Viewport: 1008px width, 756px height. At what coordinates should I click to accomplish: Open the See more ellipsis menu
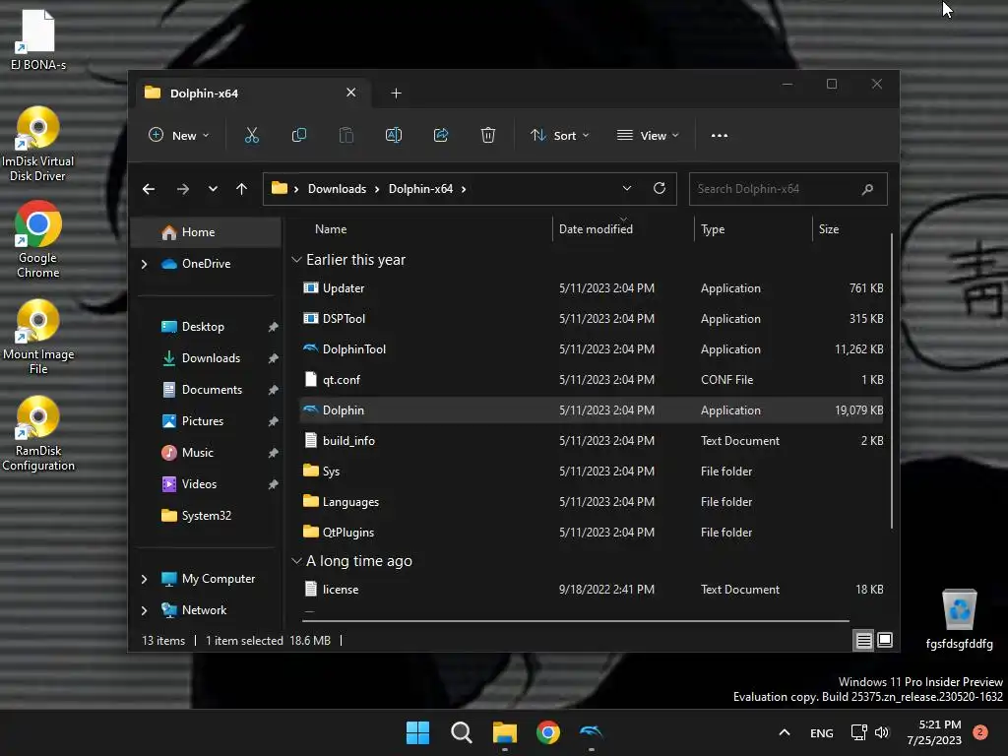[720, 136]
